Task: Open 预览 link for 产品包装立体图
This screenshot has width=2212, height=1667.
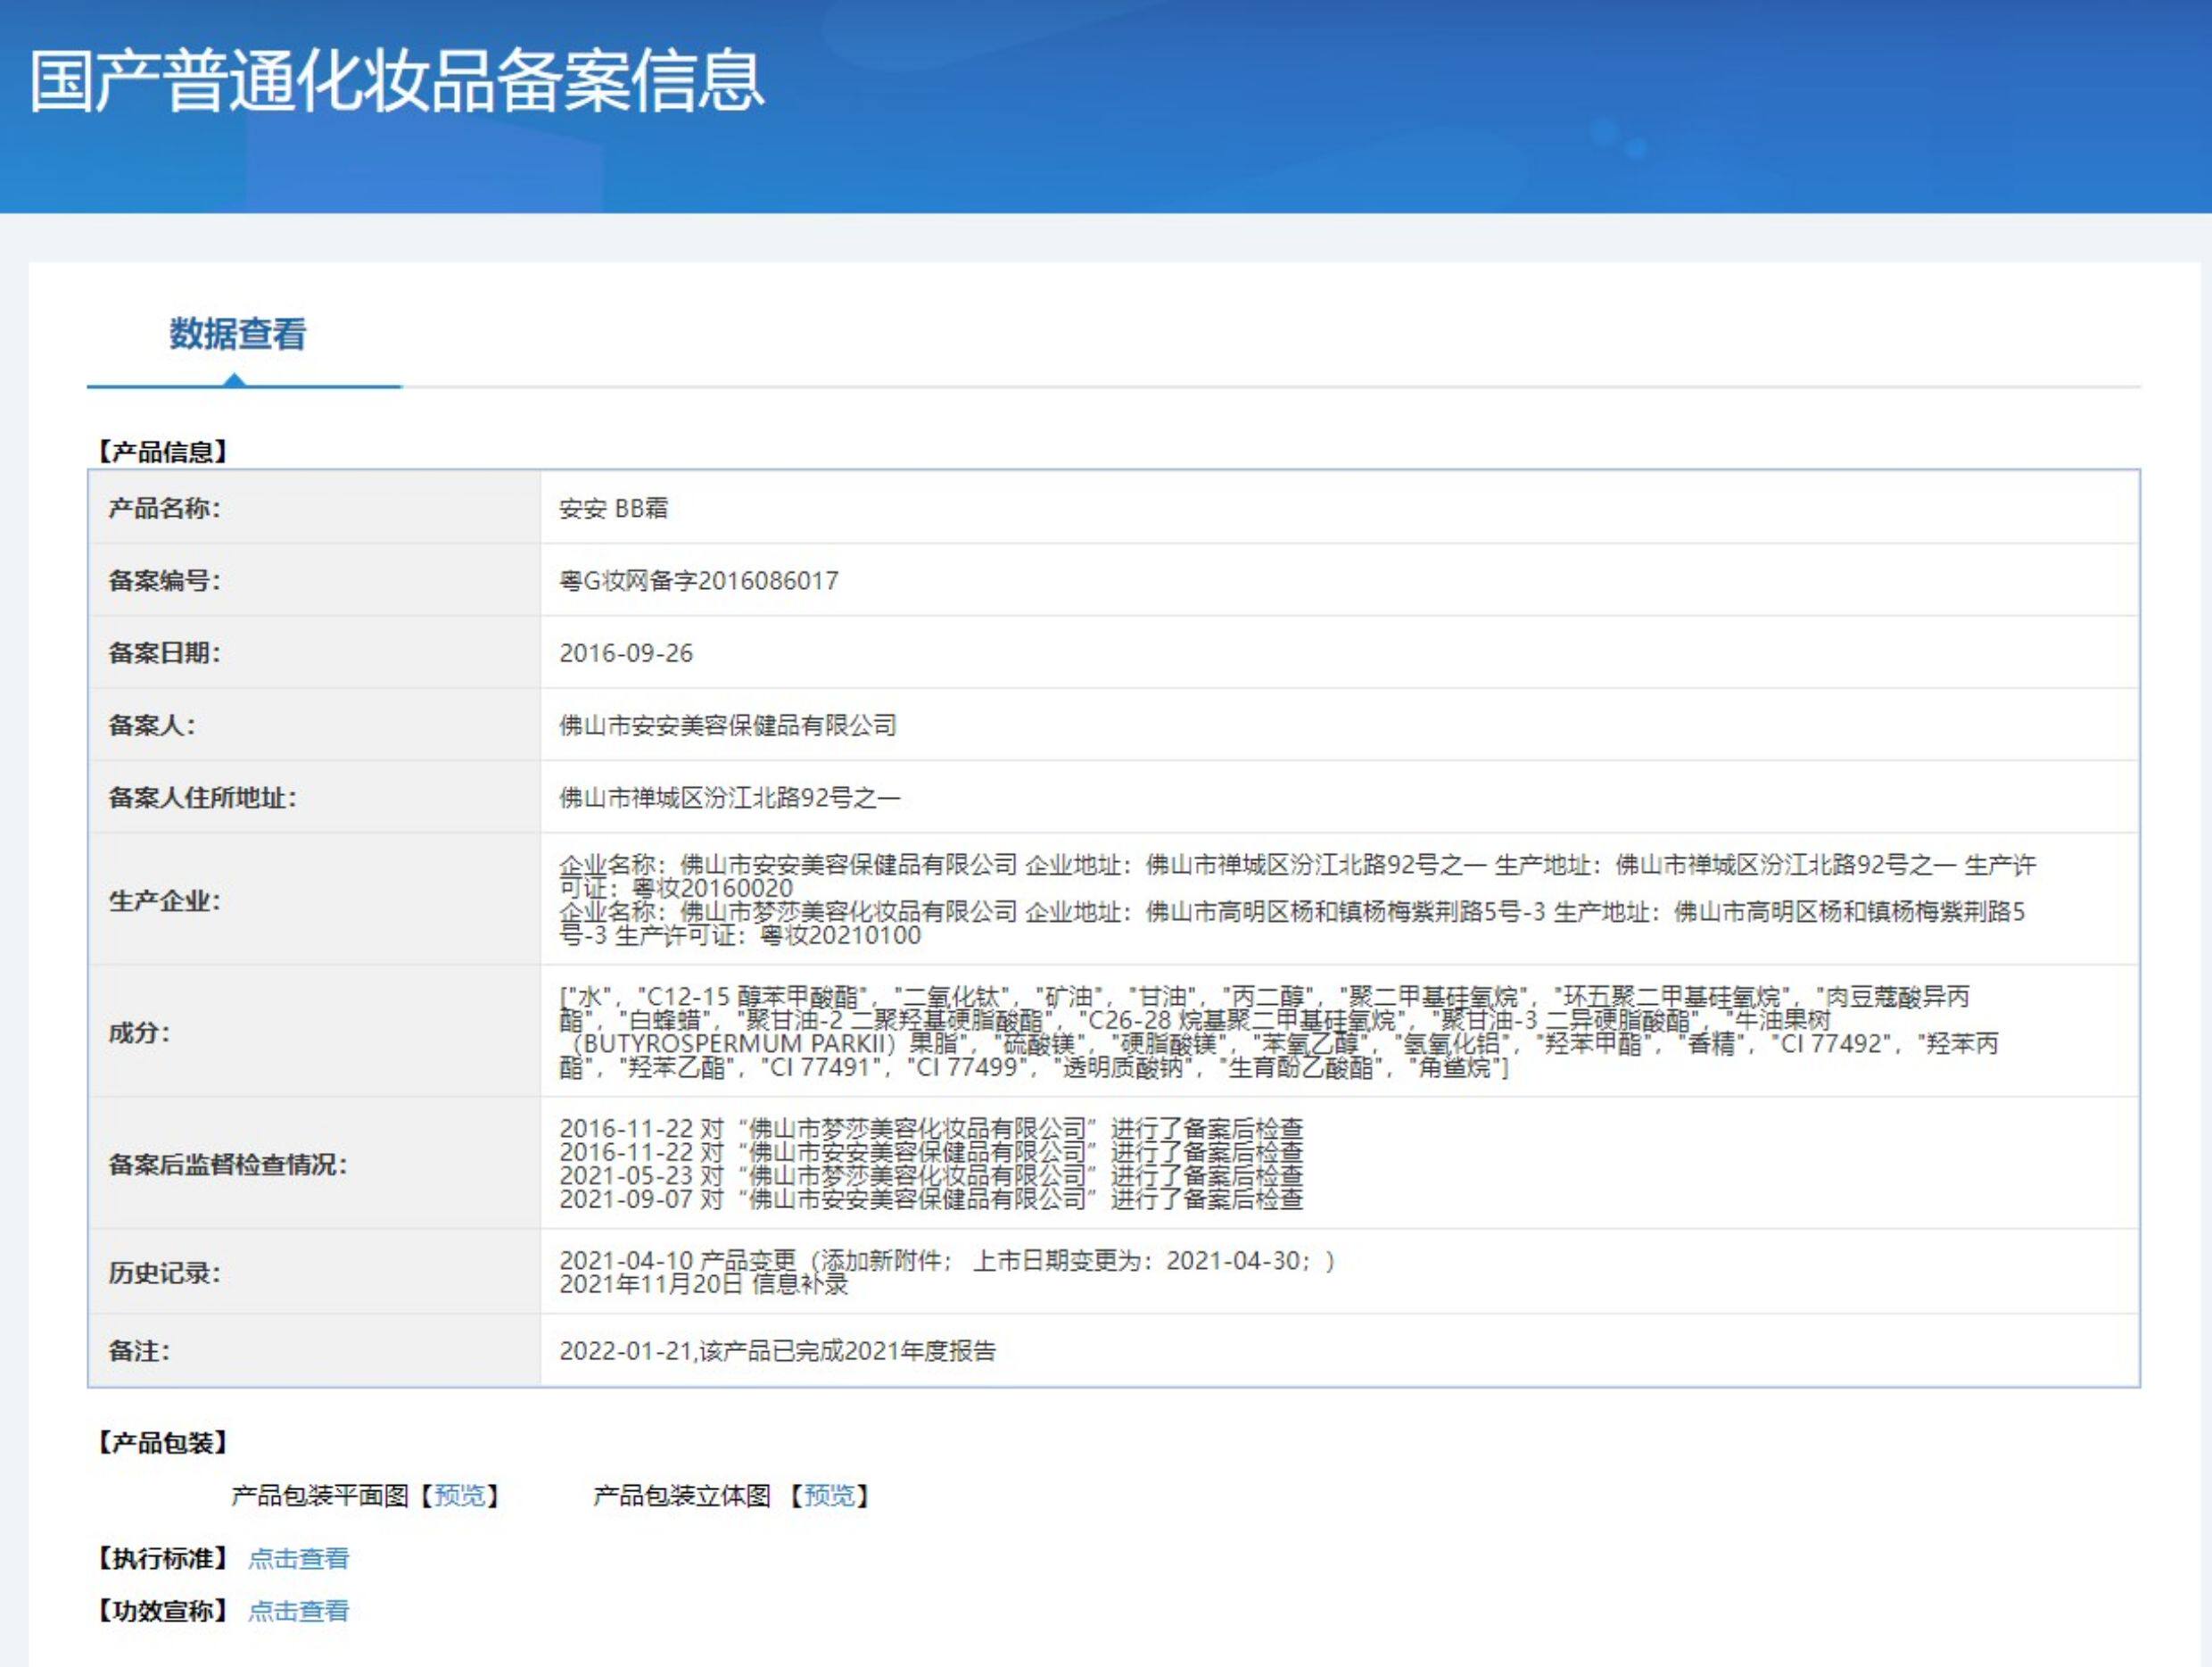Action: coord(829,1496)
